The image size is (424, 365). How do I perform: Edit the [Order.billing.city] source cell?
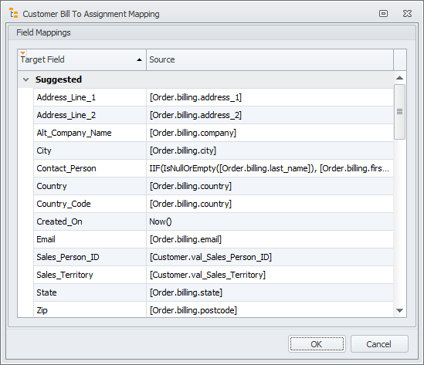pos(270,150)
